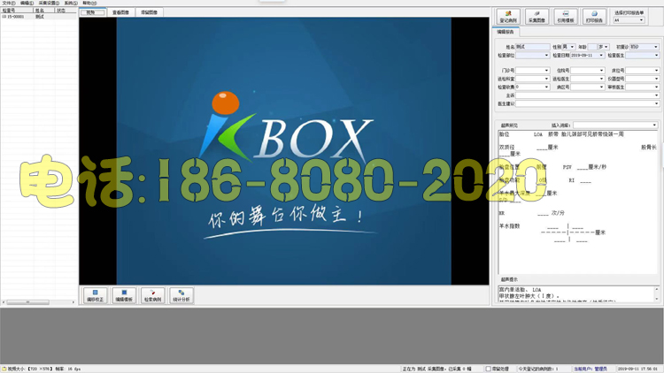Open the 系统 System menu
664x373 pixels.
71,3
